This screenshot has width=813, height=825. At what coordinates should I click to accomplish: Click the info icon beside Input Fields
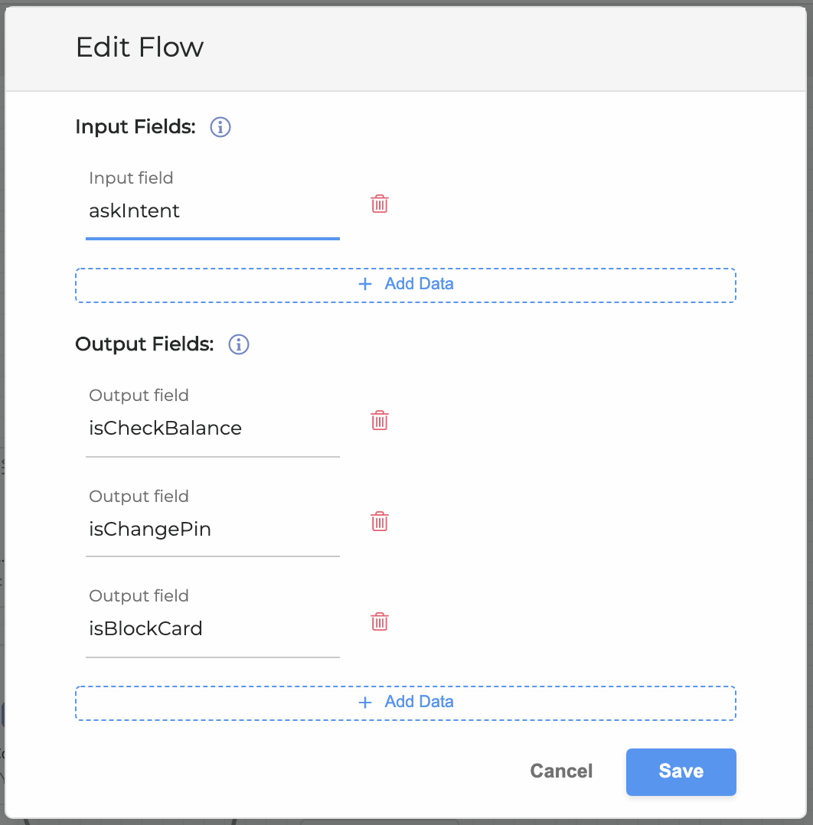pos(220,127)
